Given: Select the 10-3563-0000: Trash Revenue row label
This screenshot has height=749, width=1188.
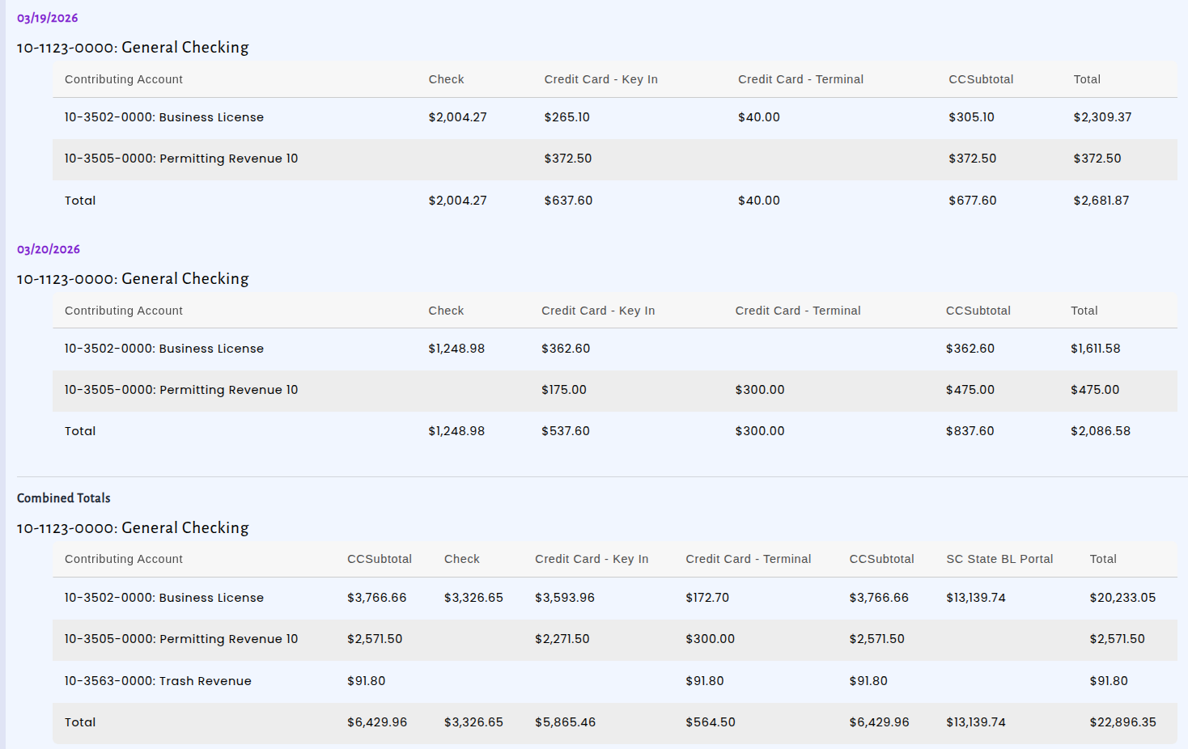Looking at the screenshot, I should (158, 681).
